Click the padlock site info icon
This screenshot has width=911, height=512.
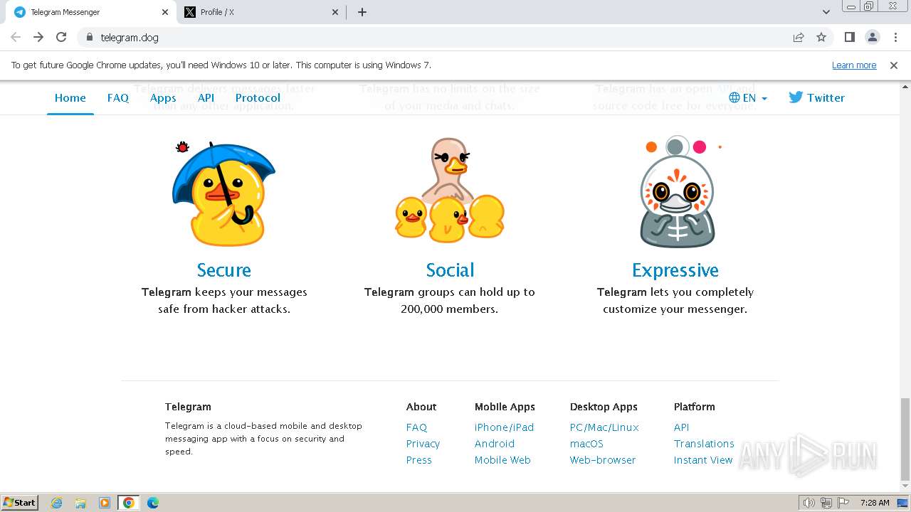point(90,38)
